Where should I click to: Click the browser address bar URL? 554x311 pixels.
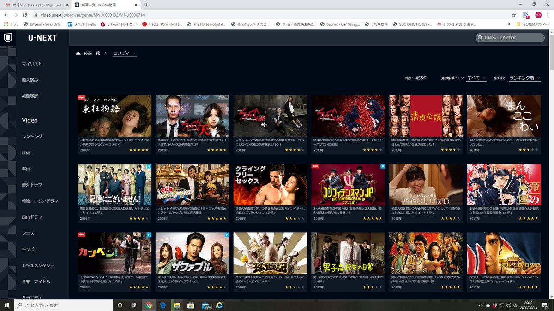[93, 15]
